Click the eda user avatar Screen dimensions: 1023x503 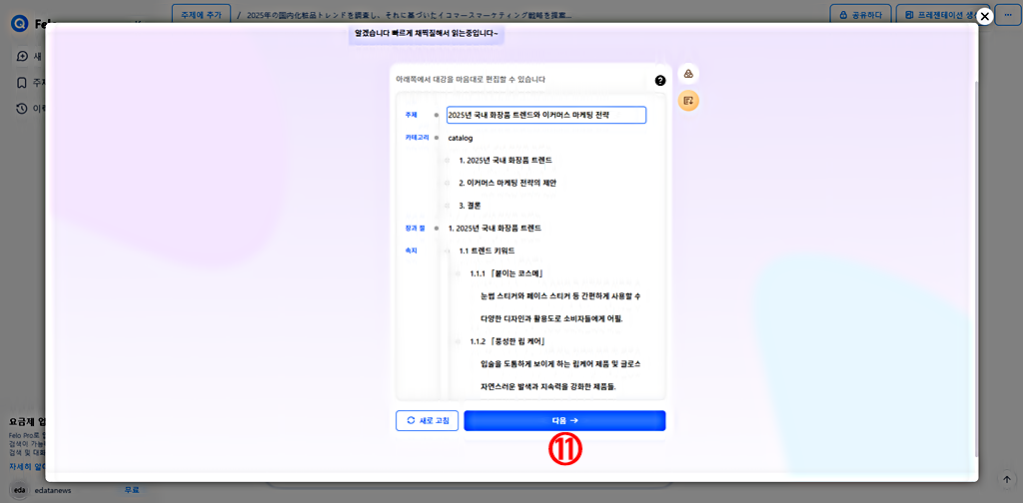[20, 490]
